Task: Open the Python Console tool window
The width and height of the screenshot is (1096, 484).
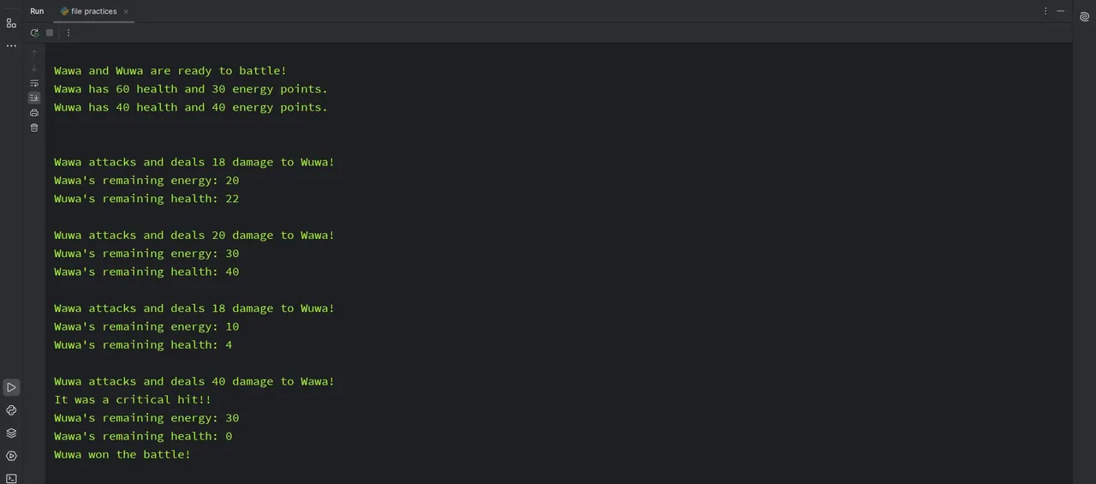Action: (11, 410)
